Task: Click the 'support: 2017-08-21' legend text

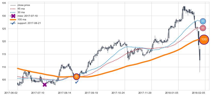Action: (x=29, y=23)
